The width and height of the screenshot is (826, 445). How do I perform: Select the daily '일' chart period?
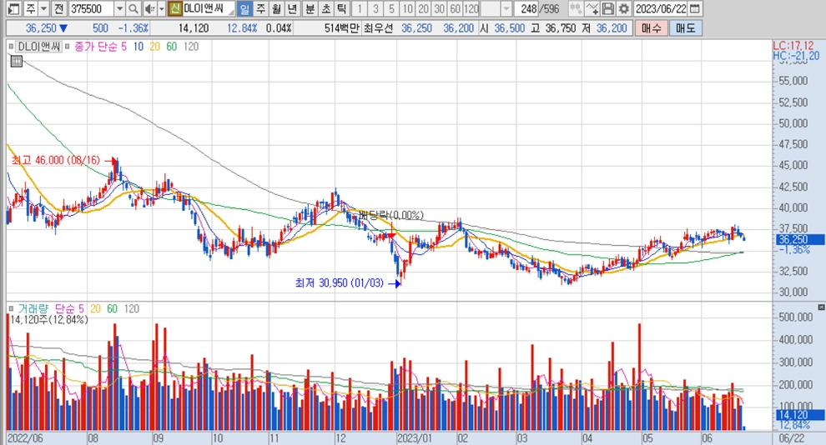point(244,8)
